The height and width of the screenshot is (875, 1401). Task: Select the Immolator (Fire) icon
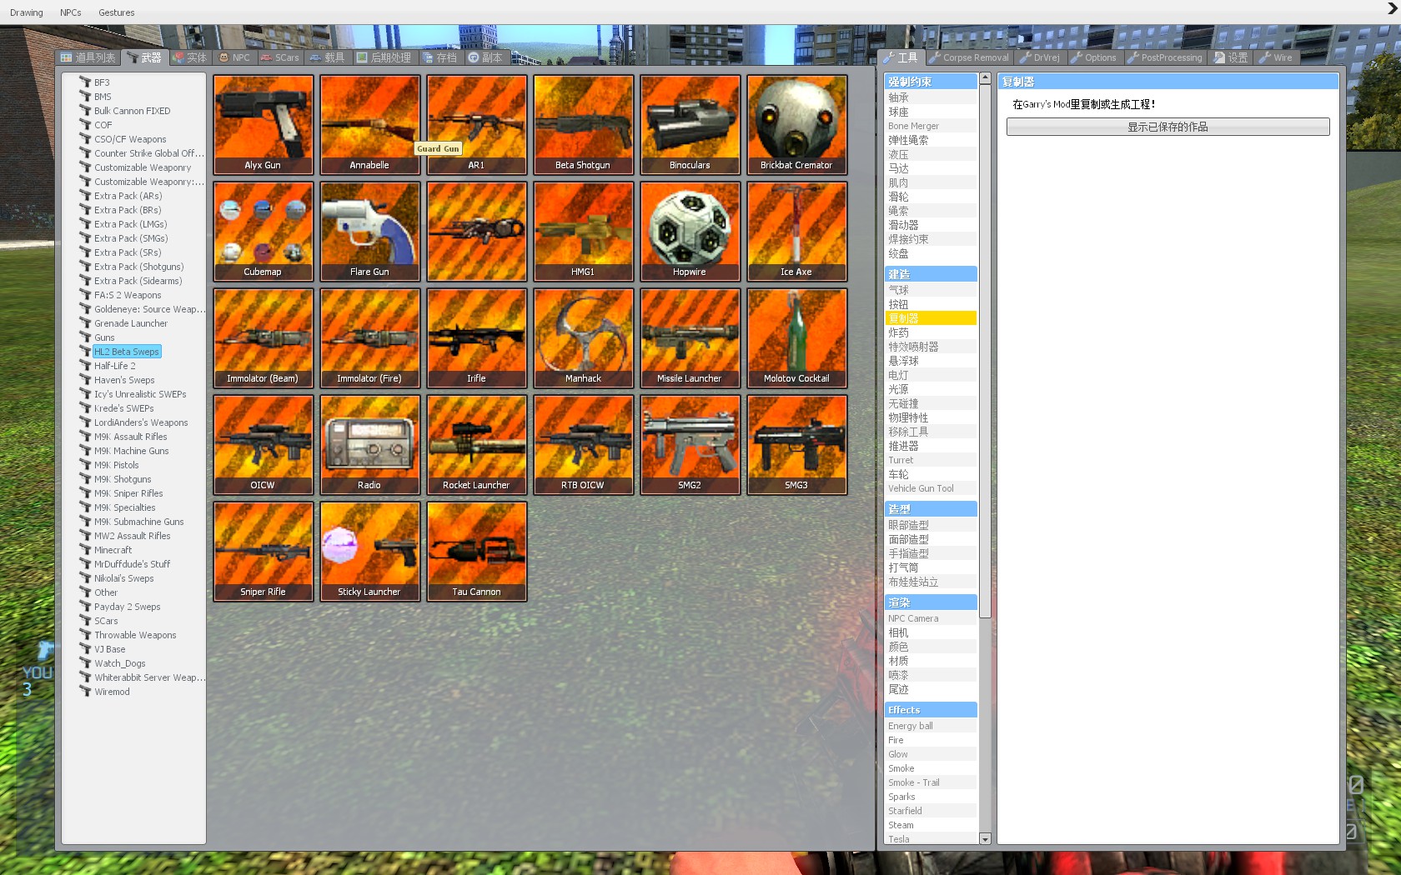(x=369, y=338)
